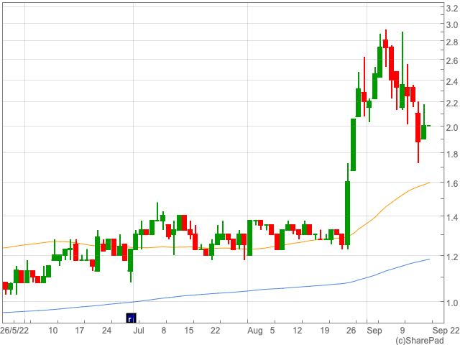Click the lowest red candle in September
460x345 pixels.
tap(418, 128)
